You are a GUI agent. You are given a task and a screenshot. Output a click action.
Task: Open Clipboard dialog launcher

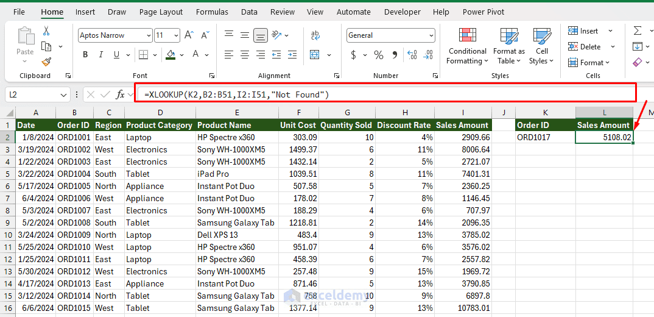click(x=68, y=76)
